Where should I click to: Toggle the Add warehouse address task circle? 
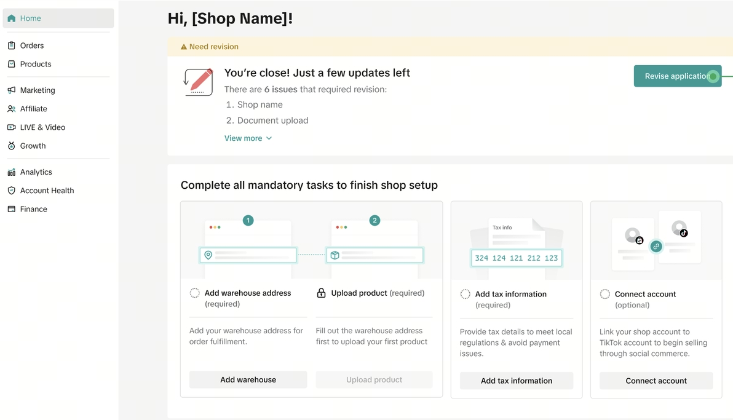pyautogui.click(x=195, y=293)
